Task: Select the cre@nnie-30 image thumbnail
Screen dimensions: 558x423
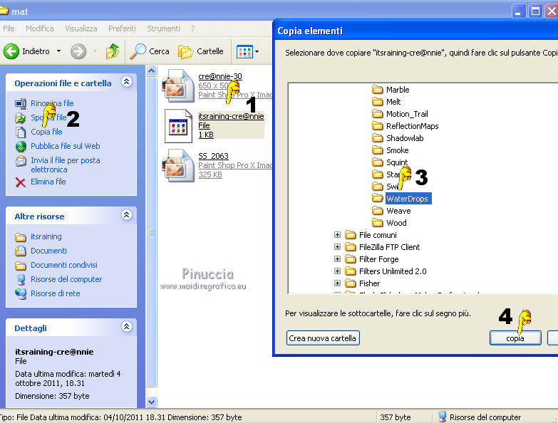Action: (x=179, y=85)
